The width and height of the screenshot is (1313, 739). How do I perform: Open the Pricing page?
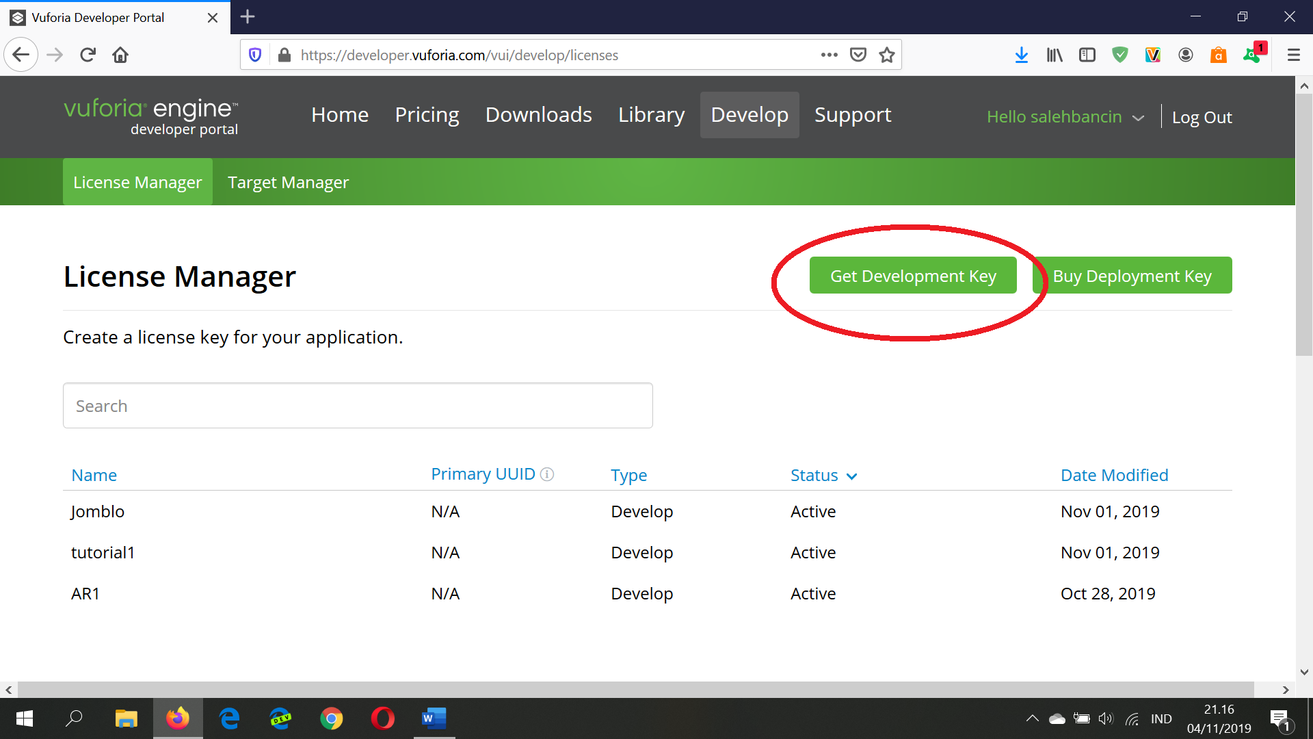click(x=427, y=115)
